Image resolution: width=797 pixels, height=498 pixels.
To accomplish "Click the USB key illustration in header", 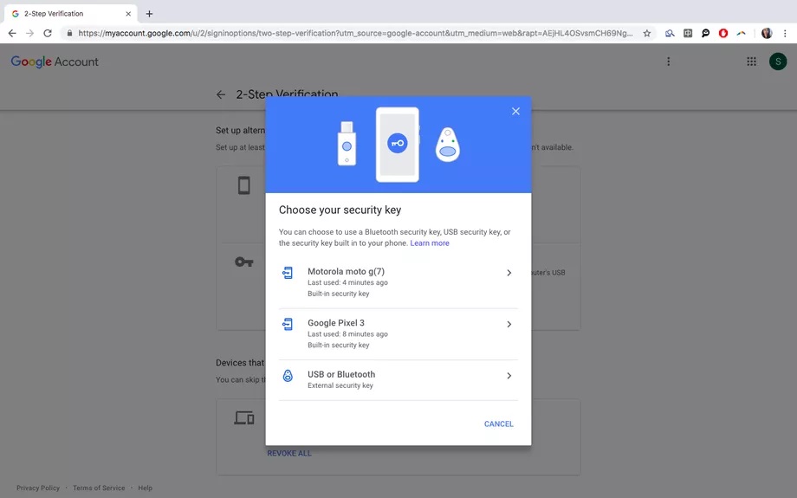I will tap(347, 143).
